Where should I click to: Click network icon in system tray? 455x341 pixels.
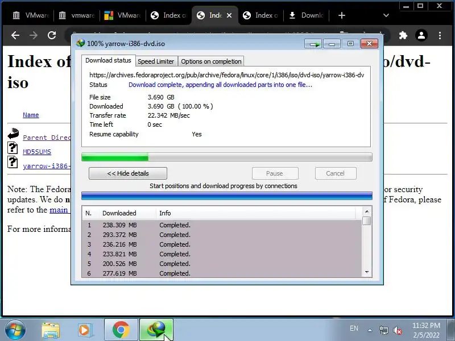[383, 330]
